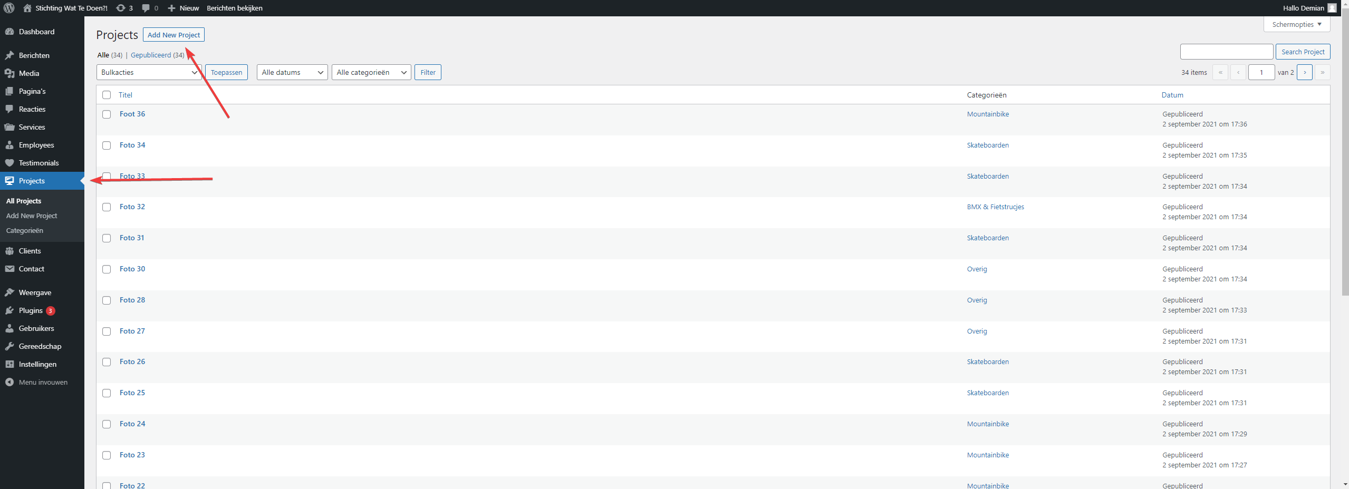Click the WordPress logo icon
The width and height of the screenshot is (1349, 489).
point(9,8)
